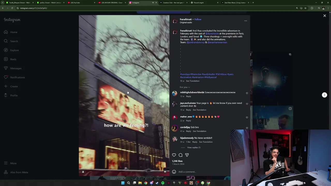Screen dimensions: 331x186
Task: Open Search in Instagram sidebar
Action: [11, 41]
